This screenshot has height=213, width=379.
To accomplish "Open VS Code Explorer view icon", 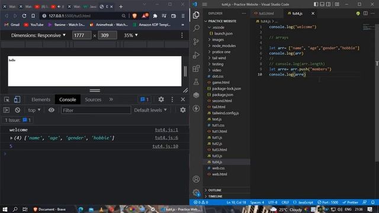I will (x=196, y=15).
